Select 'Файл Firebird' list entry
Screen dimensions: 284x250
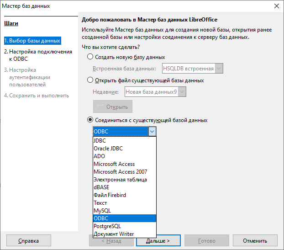125,195
